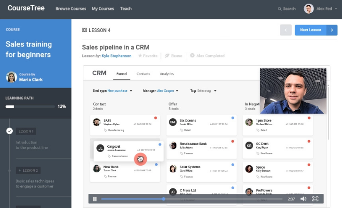Viewport: 342px width, 208px height.
Task: Open Basic sales techniques to engage a customer
Action: (35, 184)
